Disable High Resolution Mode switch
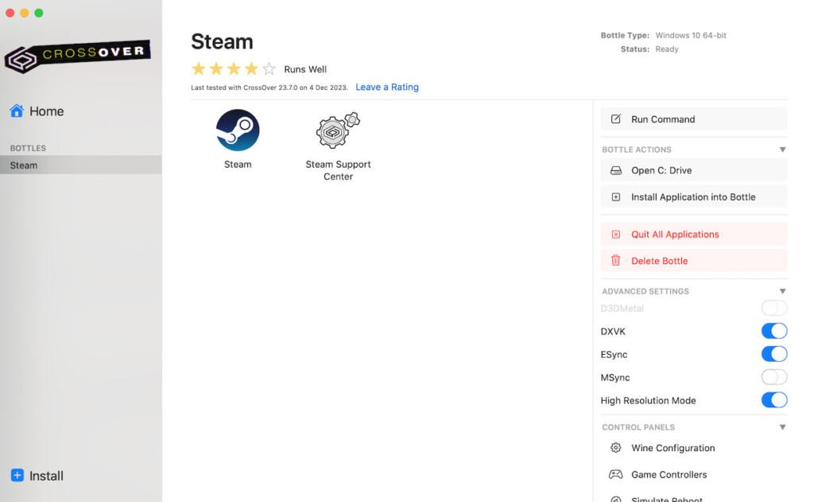814x502 pixels. (x=774, y=400)
